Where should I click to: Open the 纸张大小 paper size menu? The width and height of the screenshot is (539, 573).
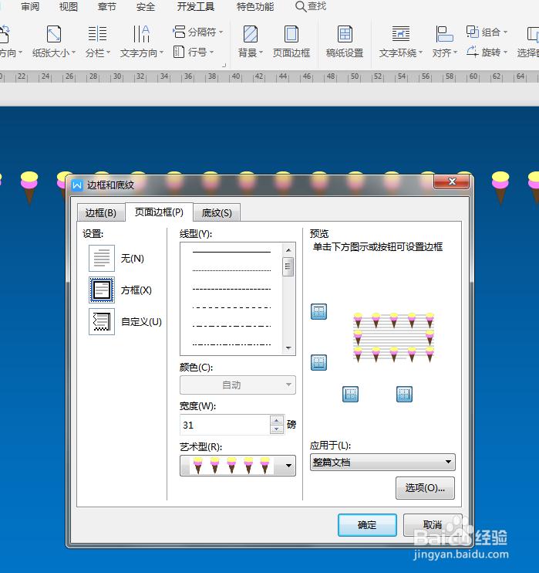(x=54, y=41)
